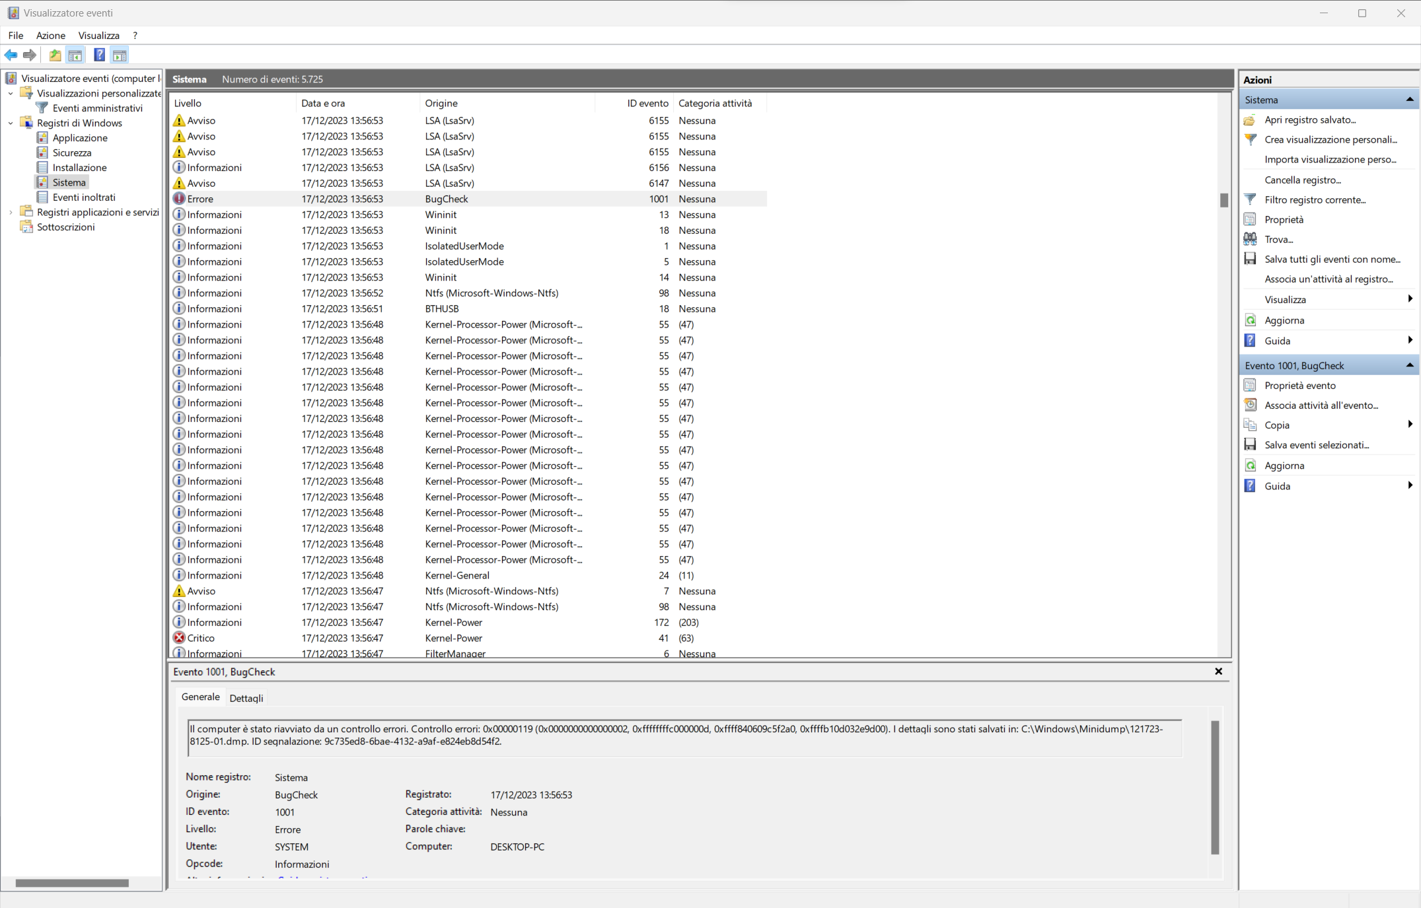Click the Back arrow toolbar icon
Screen dimensions: 1421x908
coord(11,55)
